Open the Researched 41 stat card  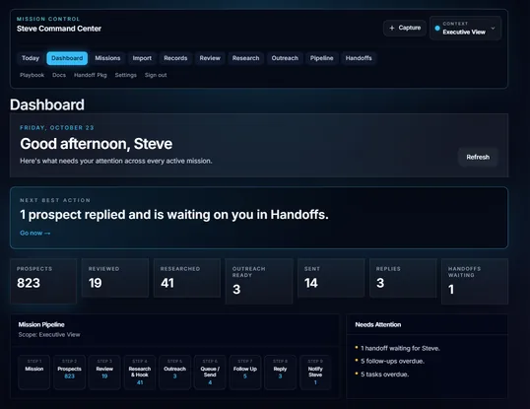pos(187,278)
